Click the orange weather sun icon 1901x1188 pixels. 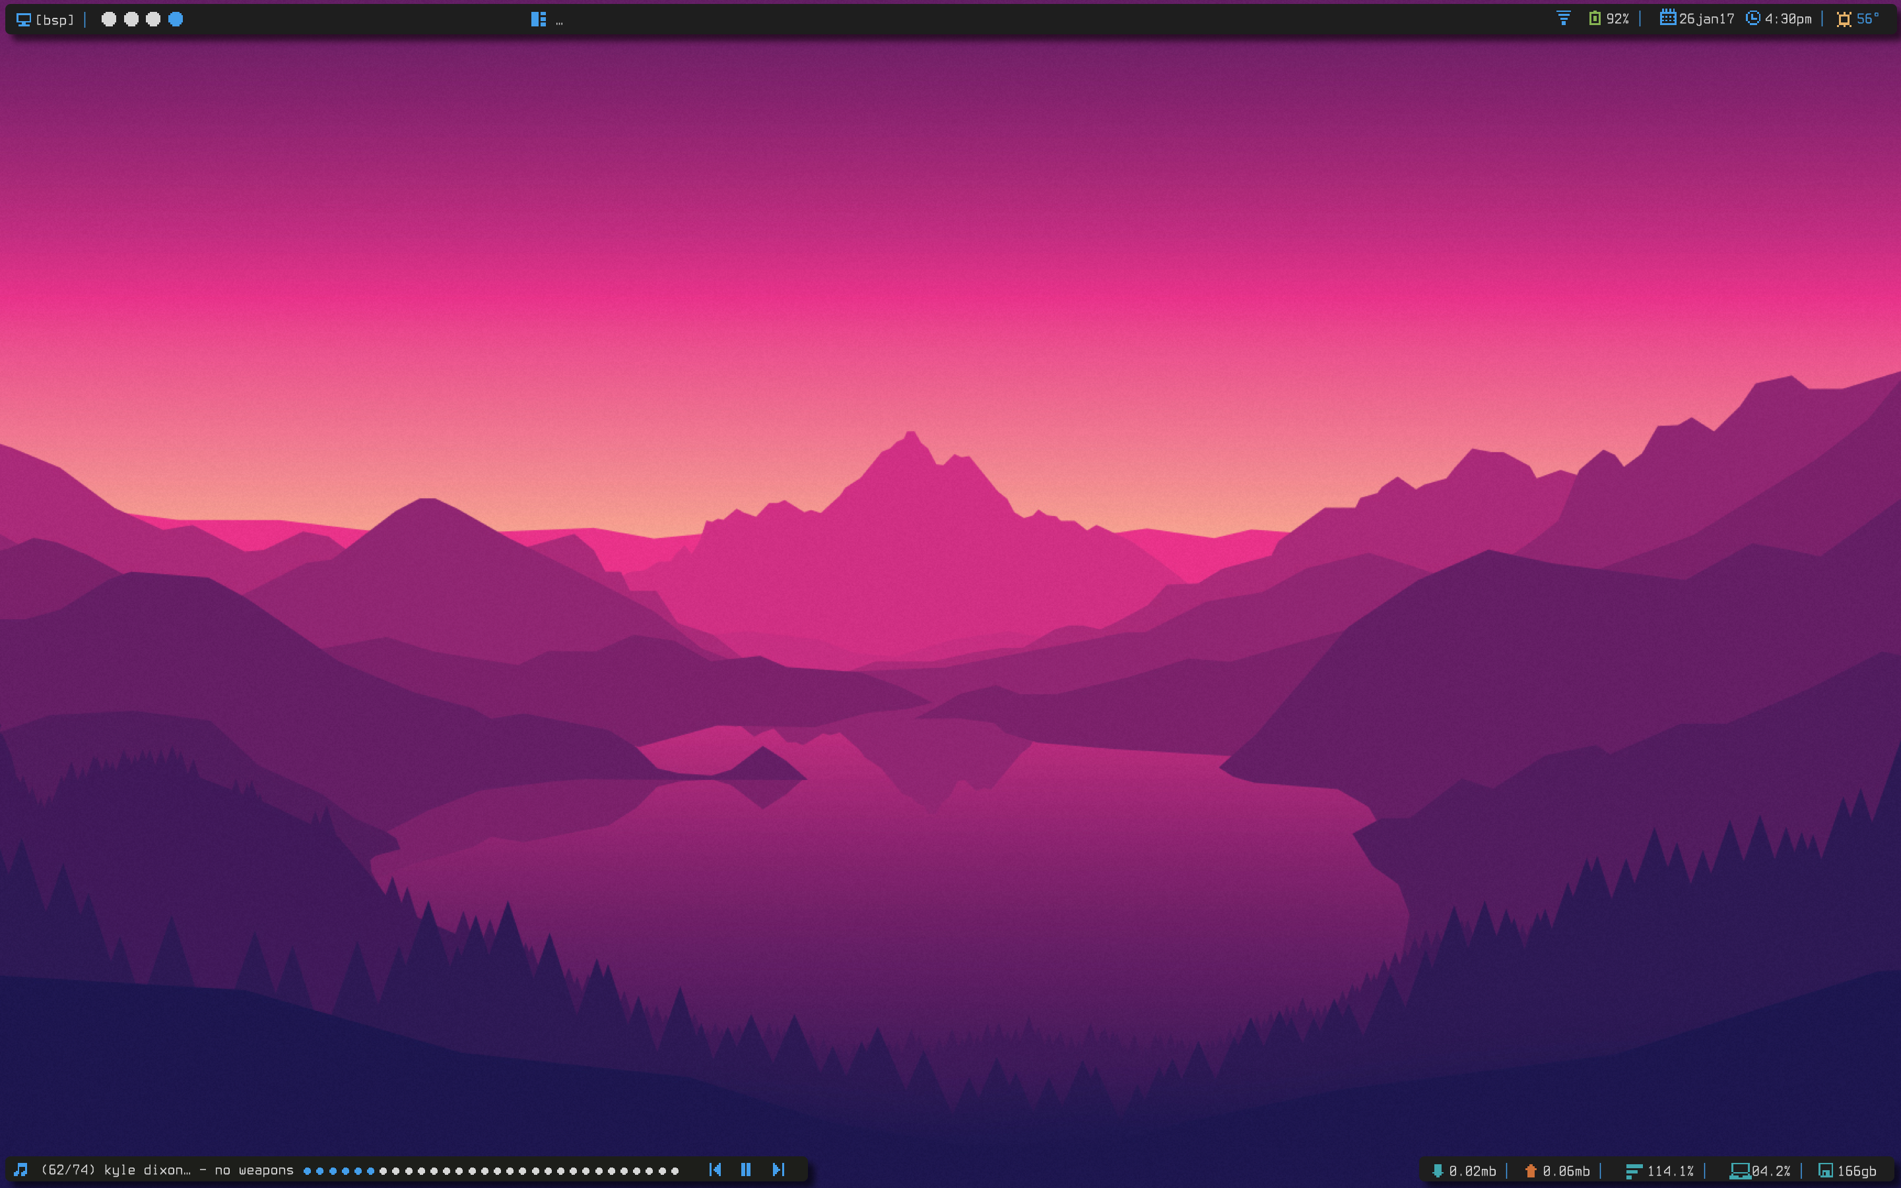[1844, 19]
